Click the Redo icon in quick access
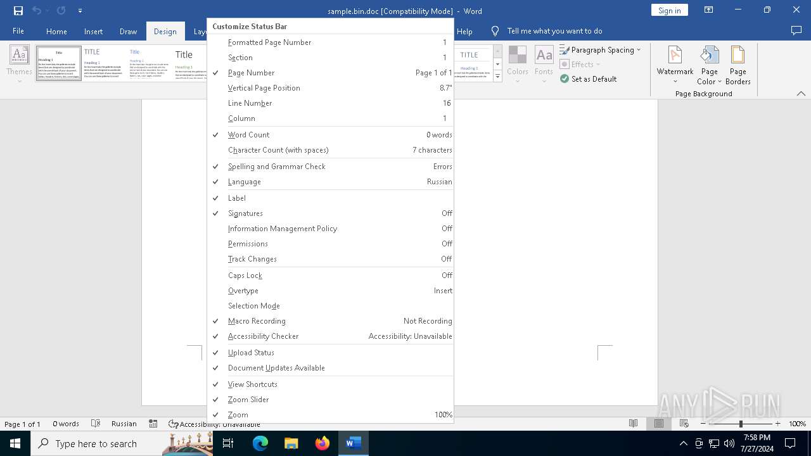 61,11
